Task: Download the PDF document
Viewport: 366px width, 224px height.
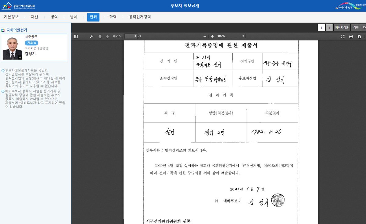Action: pyautogui.click(x=359, y=36)
